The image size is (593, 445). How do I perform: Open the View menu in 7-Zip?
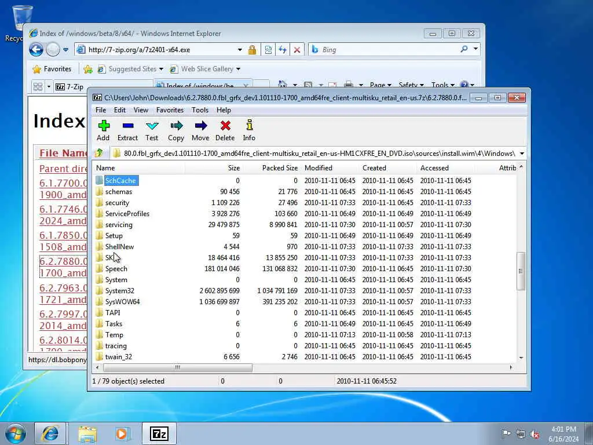[x=141, y=110]
